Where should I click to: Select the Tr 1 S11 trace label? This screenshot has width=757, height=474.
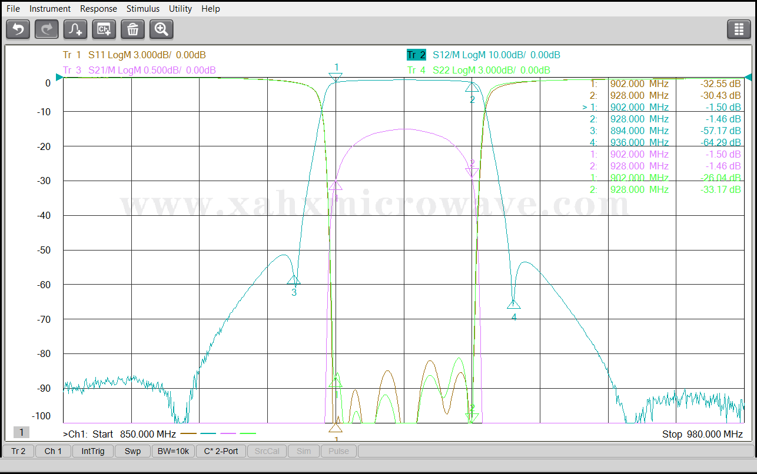coord(134,55)
